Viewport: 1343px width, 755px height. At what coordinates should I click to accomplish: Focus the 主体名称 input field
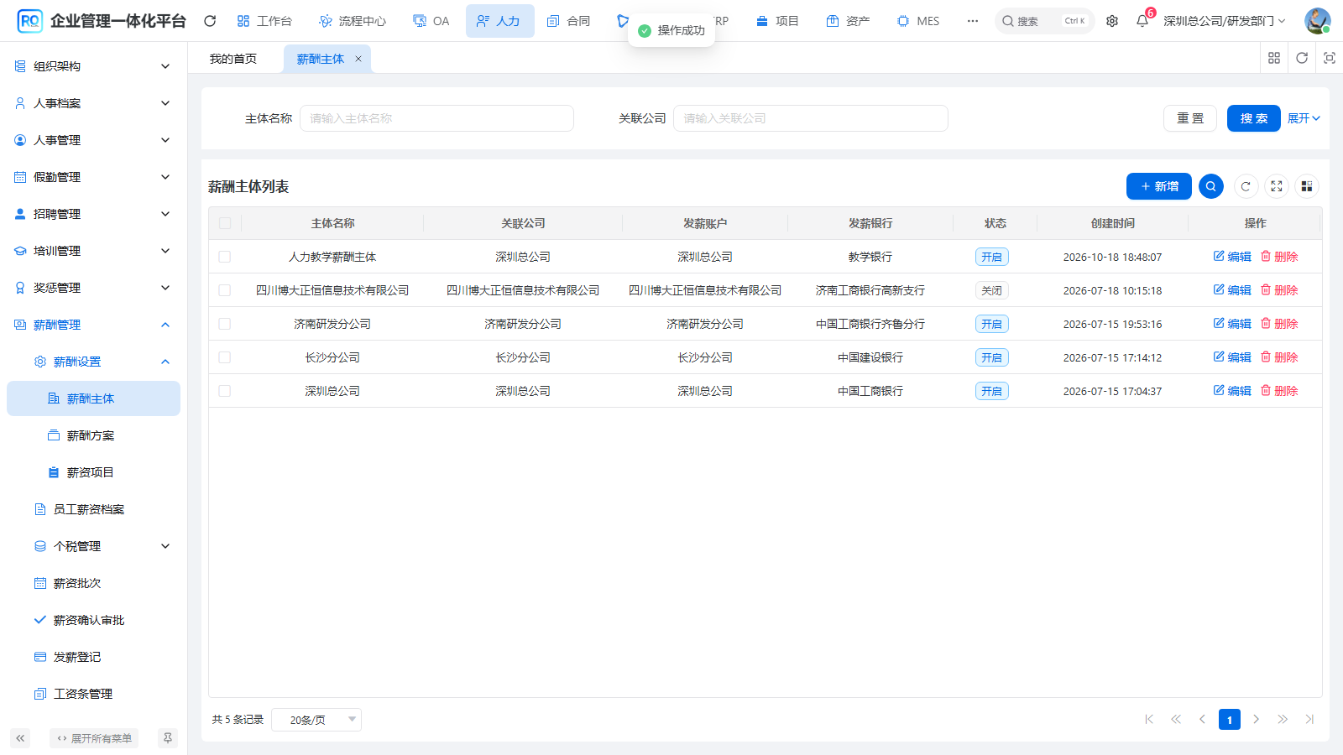click(x=436, y=118)
